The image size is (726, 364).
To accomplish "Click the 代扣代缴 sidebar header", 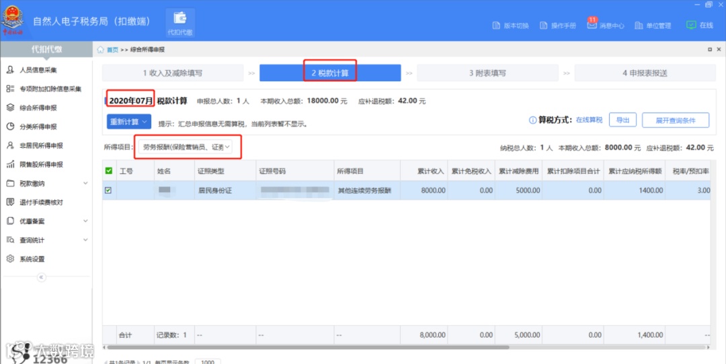I will [46, 49].
